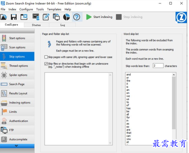Select the word 'we' in skip list
This screenshot has width=189, height=153.
pos(128,96)
